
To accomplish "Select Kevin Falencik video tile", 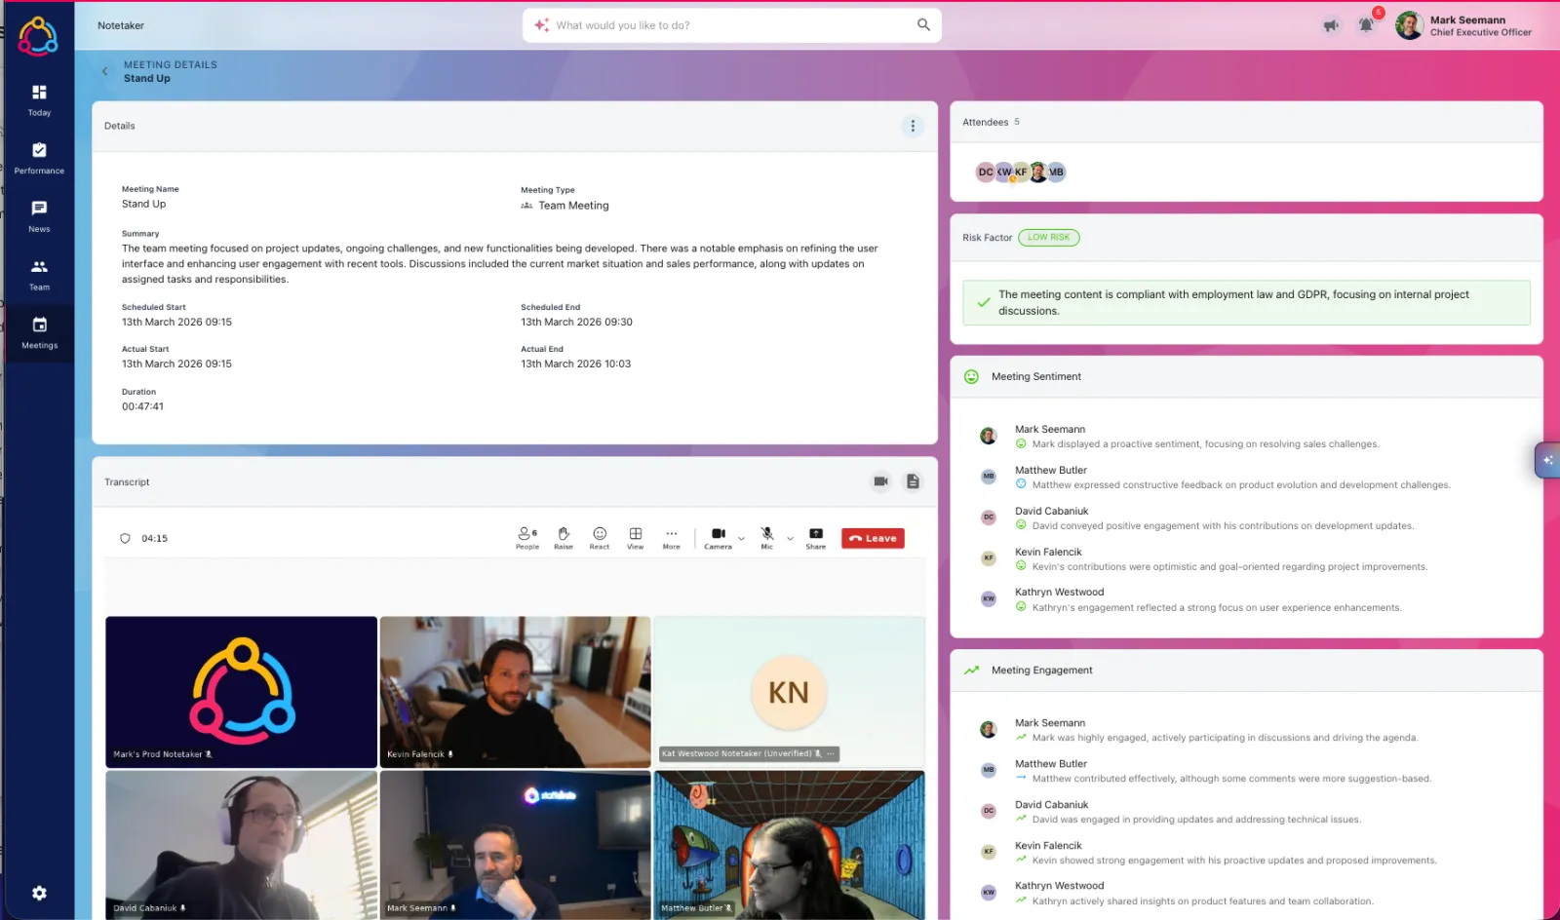I will pos(515,692).
